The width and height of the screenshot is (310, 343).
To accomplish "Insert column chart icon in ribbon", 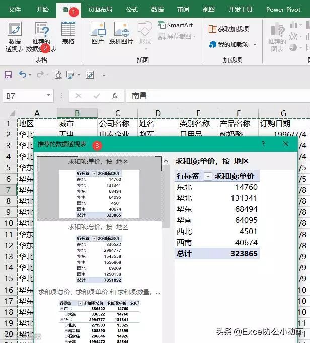I will (293, 25).
